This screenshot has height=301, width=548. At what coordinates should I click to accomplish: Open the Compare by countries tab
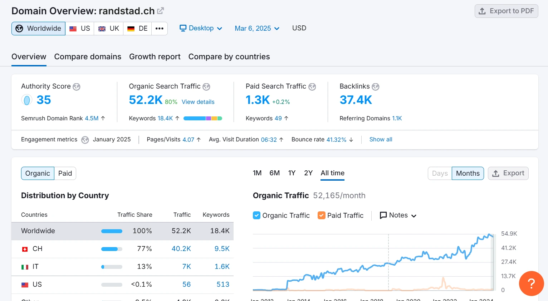(x=229, y=57)
